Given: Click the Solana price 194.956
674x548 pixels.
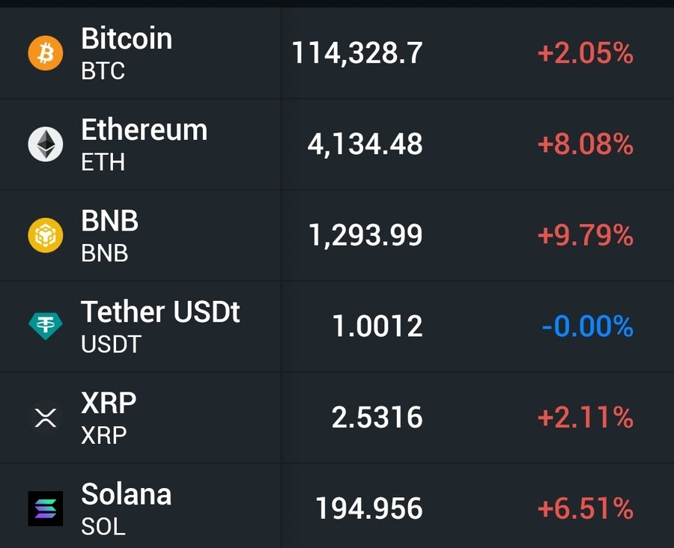Looking at the screenshot, I should pyautogui.click(x=368, y=509).
